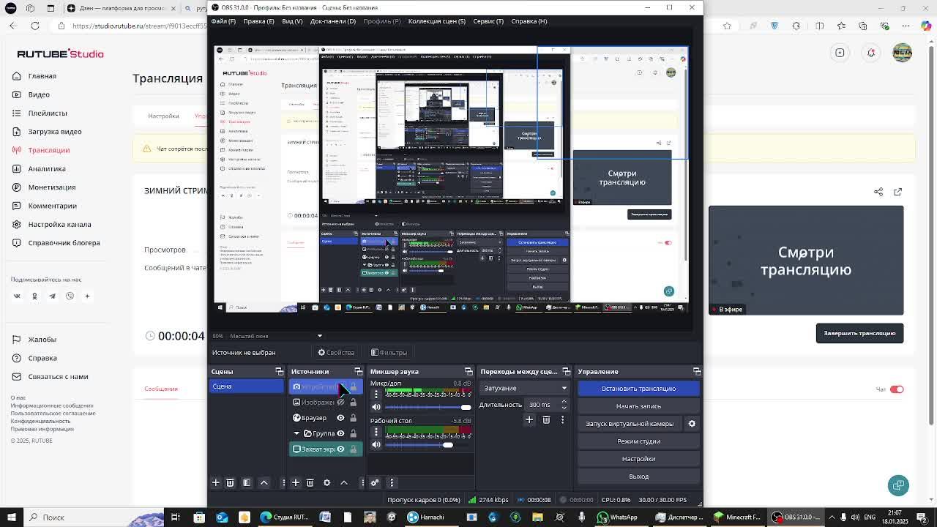Move source up with arrow icon
937x527 pixels.
344,482
